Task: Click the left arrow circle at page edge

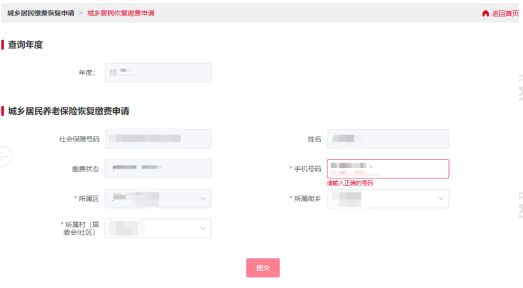Action: pyautogui.click(x=4, y=156)
